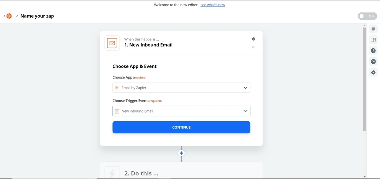Open the step's three-dot options menu
The height and width of the screenshot is (179, 380).
(x=253, y=47)
